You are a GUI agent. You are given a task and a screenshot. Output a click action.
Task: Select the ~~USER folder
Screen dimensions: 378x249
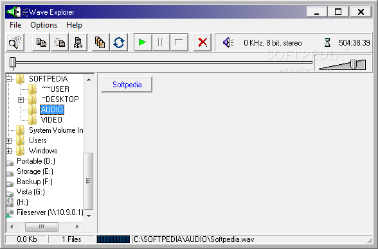[55, 89]
